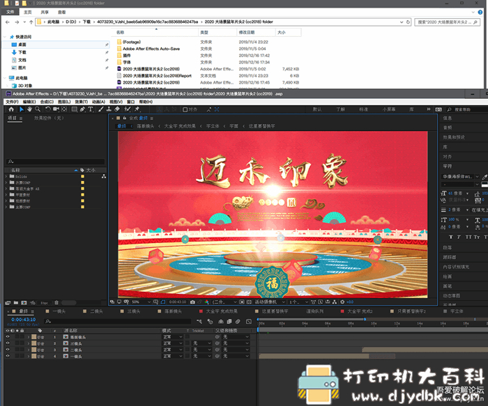488x406 pixels.
Task: Click the snapshot camera icon under viewer
Action: point(192,302)
